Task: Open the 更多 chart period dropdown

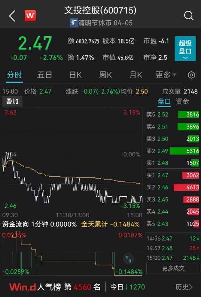Action: (x=166, y=75)
